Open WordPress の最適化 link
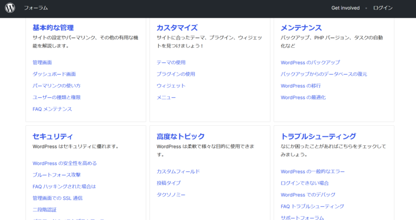 303,97
